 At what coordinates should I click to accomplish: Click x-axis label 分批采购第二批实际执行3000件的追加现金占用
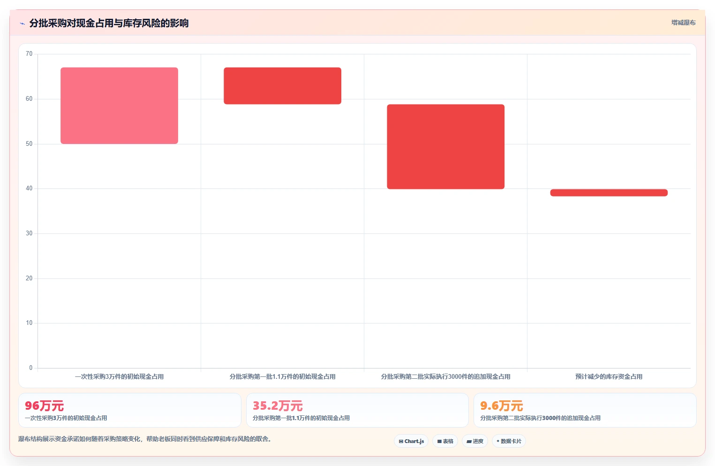(x=445, y=376)
